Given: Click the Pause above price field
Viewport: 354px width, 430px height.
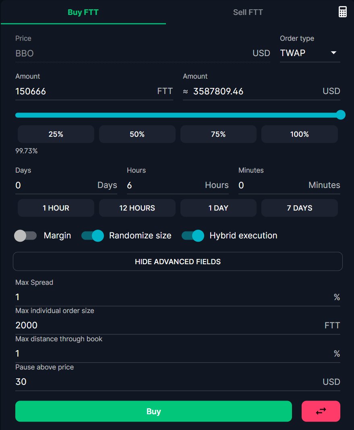Looking at the screenshot, I should click(x=178, y=382).
